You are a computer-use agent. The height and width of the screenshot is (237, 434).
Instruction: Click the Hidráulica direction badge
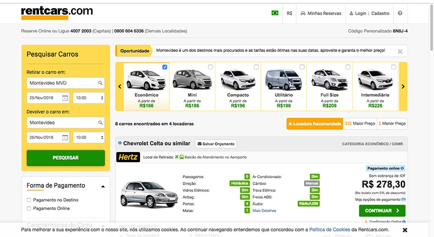pos(240,183)
